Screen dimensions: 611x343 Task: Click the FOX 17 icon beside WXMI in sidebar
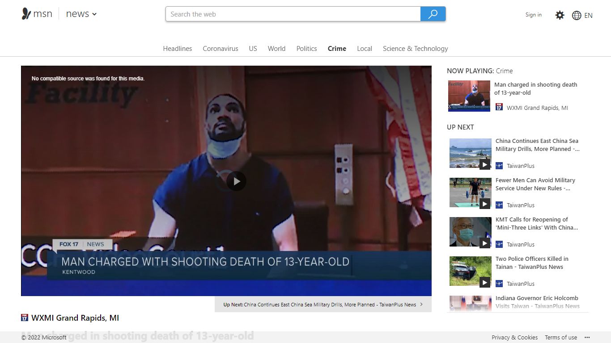click(499, 107)
